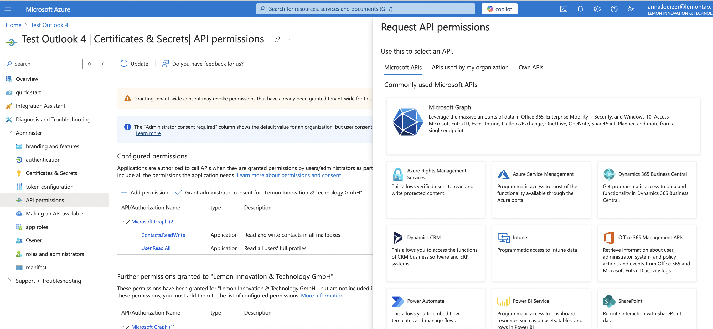Open the more options ellipsis next to title
The image size is (713, 329).
point(291,39)
